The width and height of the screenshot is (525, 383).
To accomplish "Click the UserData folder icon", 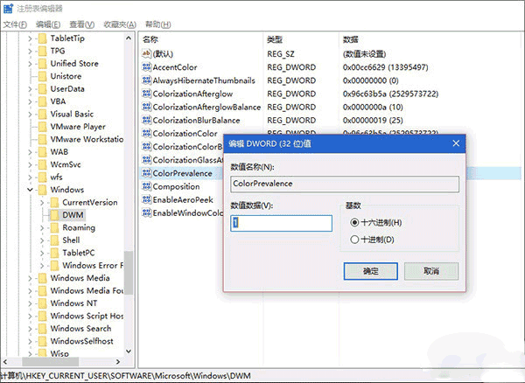I will click(43, 89).
